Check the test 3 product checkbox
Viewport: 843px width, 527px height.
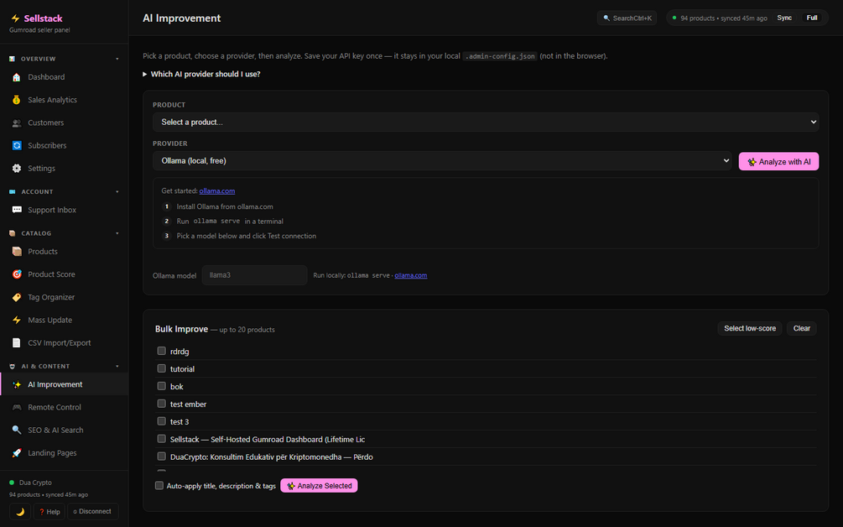pos(161,421)
